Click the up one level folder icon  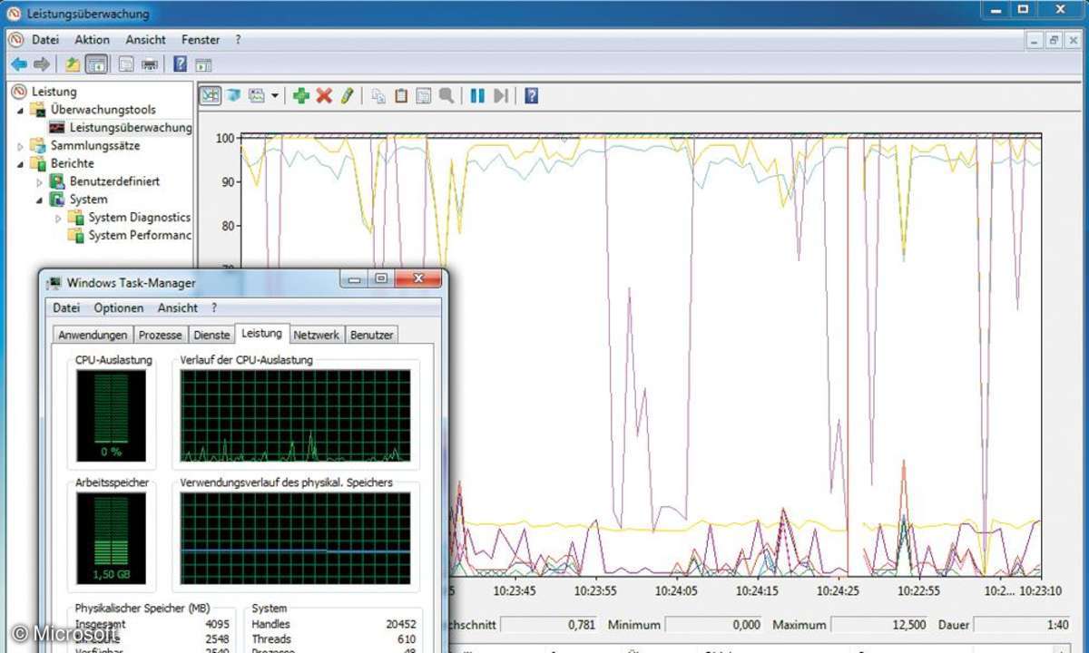click(73, 64)
